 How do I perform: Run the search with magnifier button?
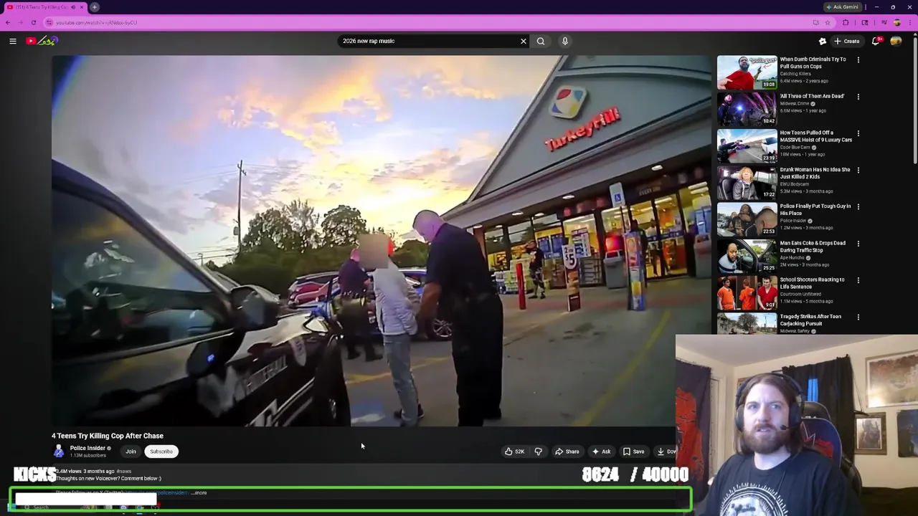pos(541,41)
